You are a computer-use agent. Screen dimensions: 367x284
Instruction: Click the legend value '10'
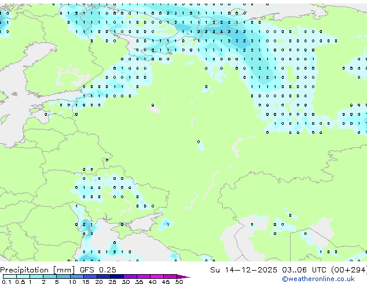[x=72, y=282]
